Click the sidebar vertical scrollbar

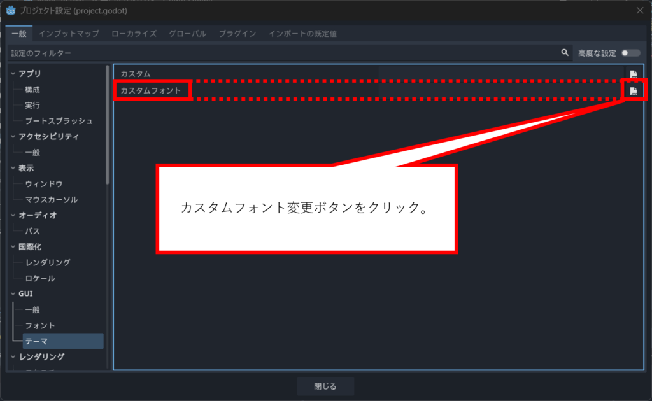pyautogui.click(x=107, y=127)
